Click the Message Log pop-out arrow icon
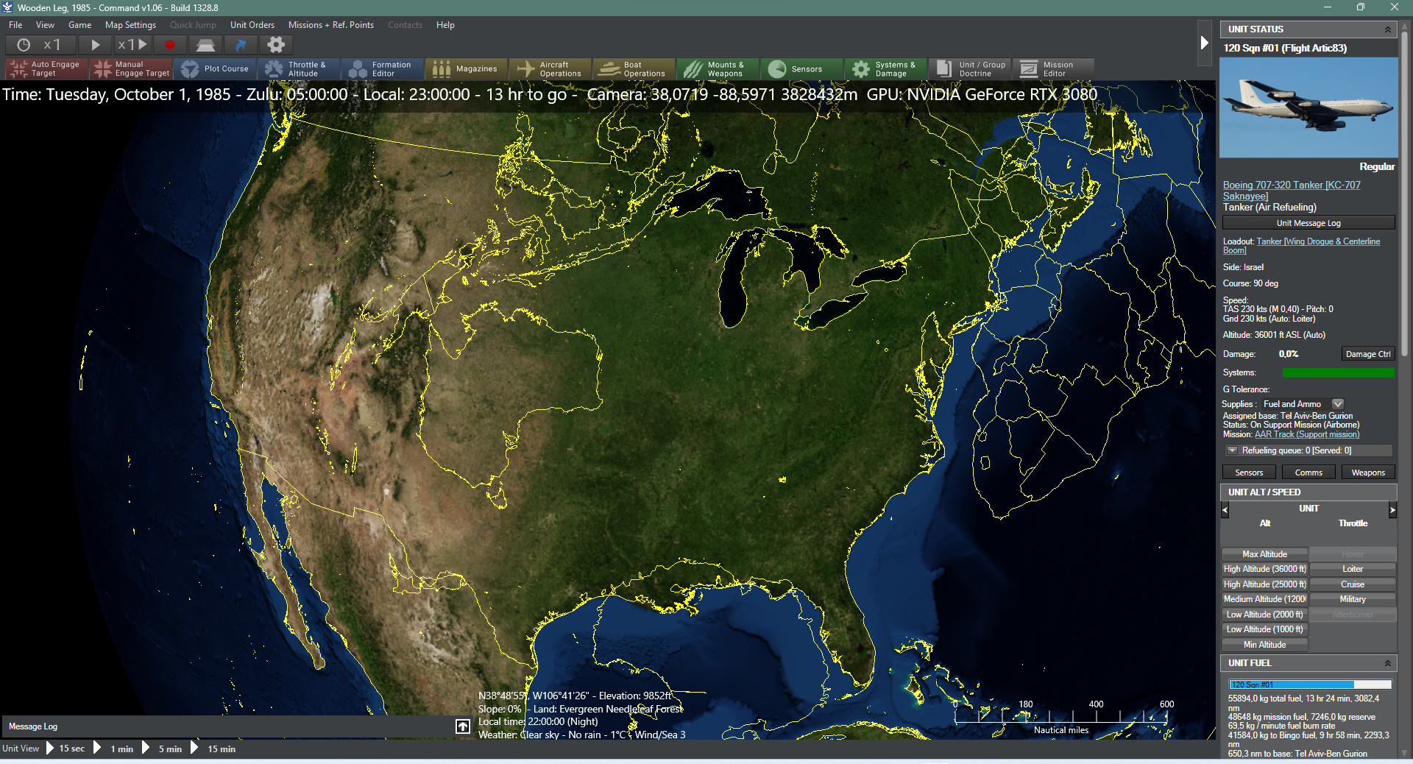Viewport: 1413px width, 764px height. coord(463,726)
